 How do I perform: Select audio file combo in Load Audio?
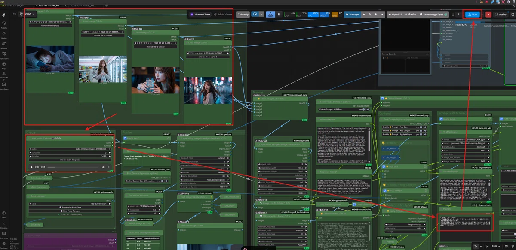(x=71, y=149)
